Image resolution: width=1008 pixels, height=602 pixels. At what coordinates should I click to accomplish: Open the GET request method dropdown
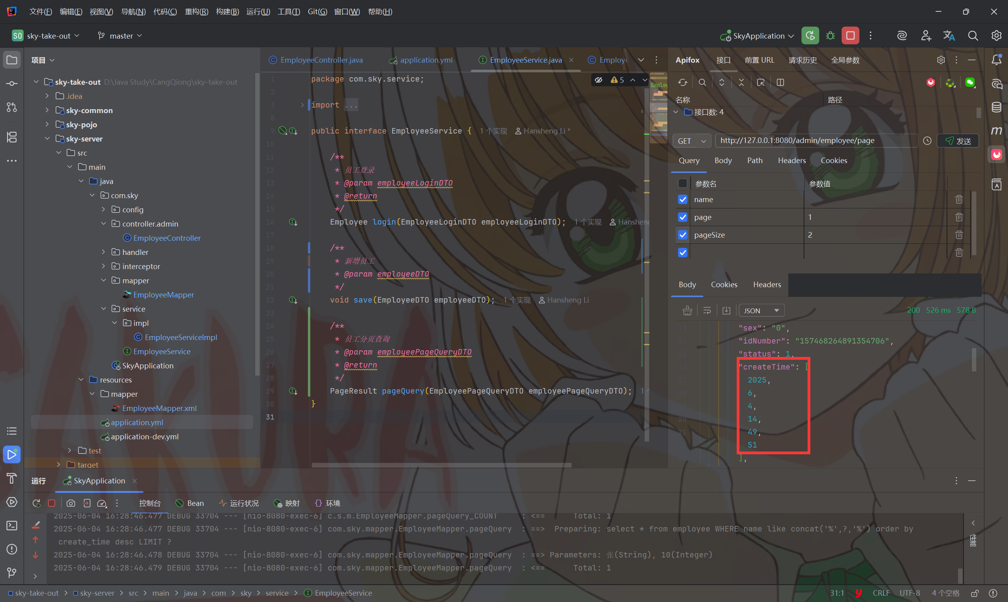click(x=691, y=141)
